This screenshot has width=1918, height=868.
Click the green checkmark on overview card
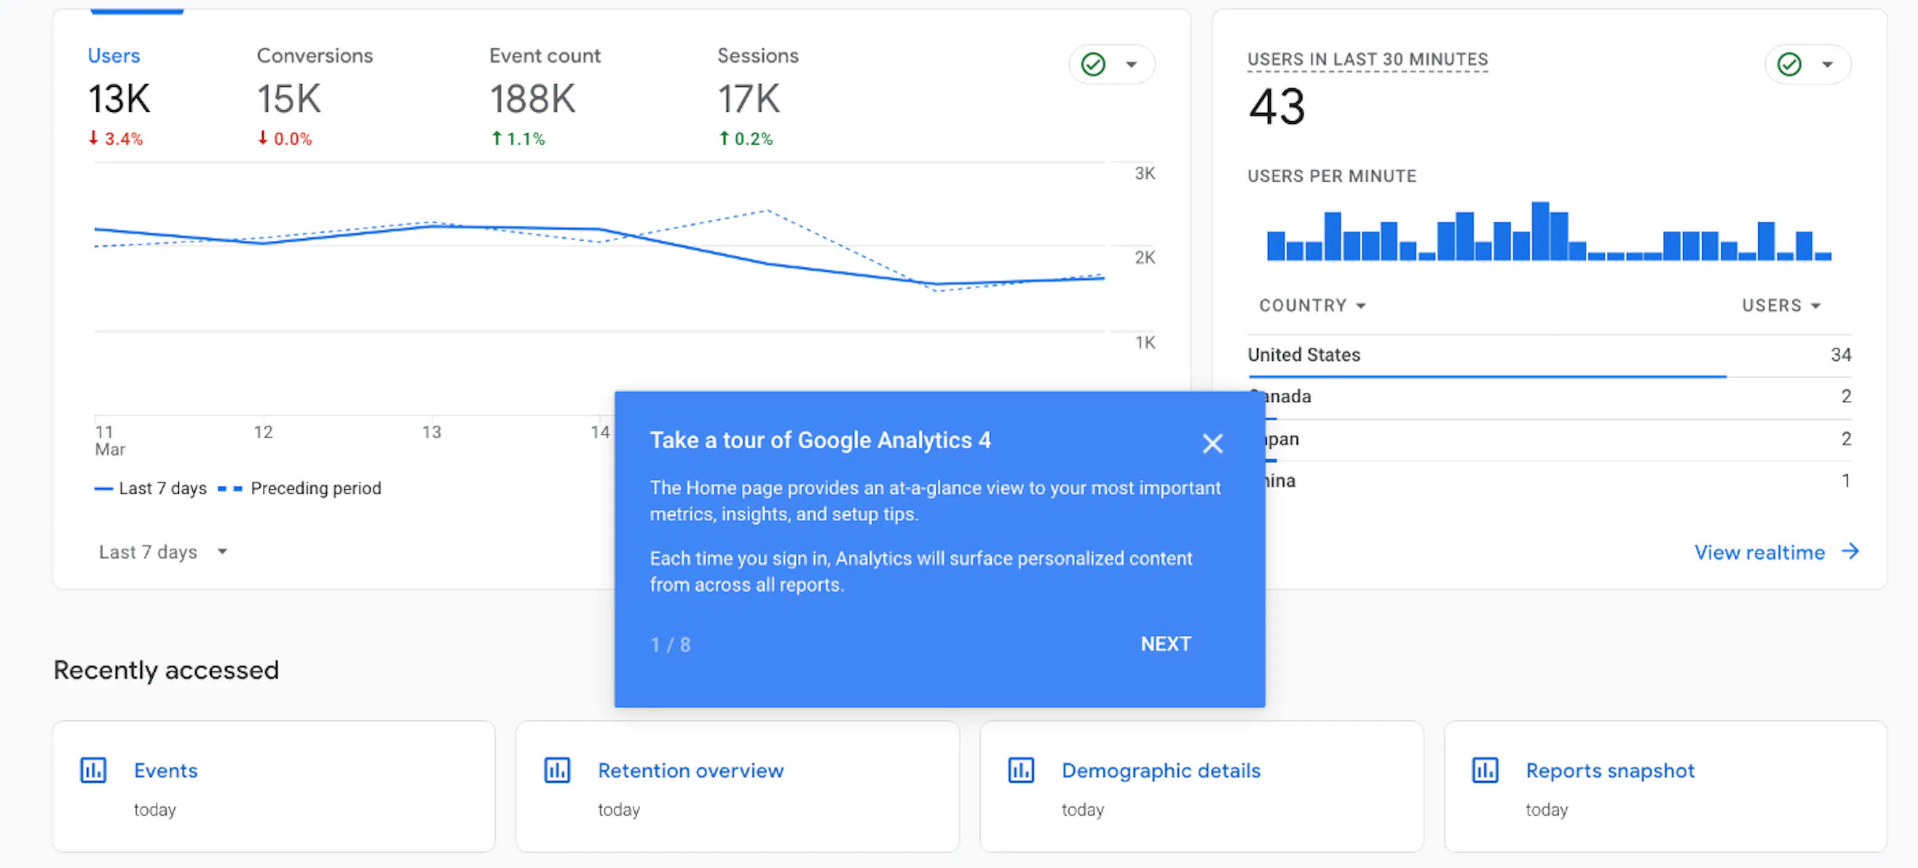point(1093,64)
